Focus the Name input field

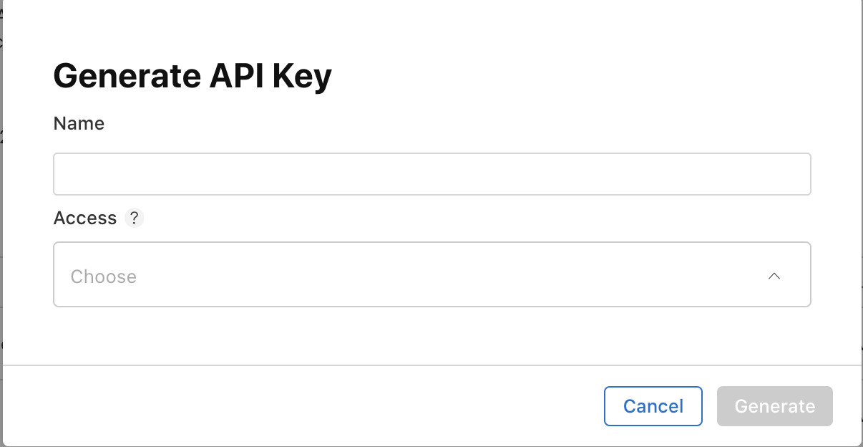tap(432, 174)
